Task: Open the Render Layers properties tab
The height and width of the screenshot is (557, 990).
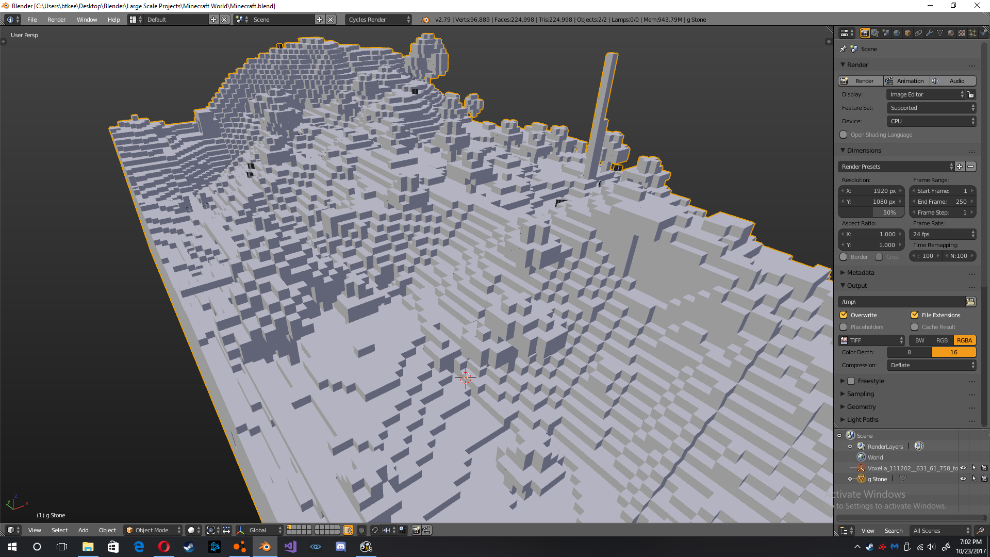Action: point(875,33)
